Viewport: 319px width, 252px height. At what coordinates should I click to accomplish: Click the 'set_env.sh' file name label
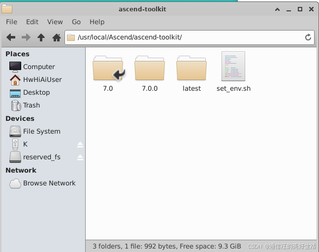(233, 89)
